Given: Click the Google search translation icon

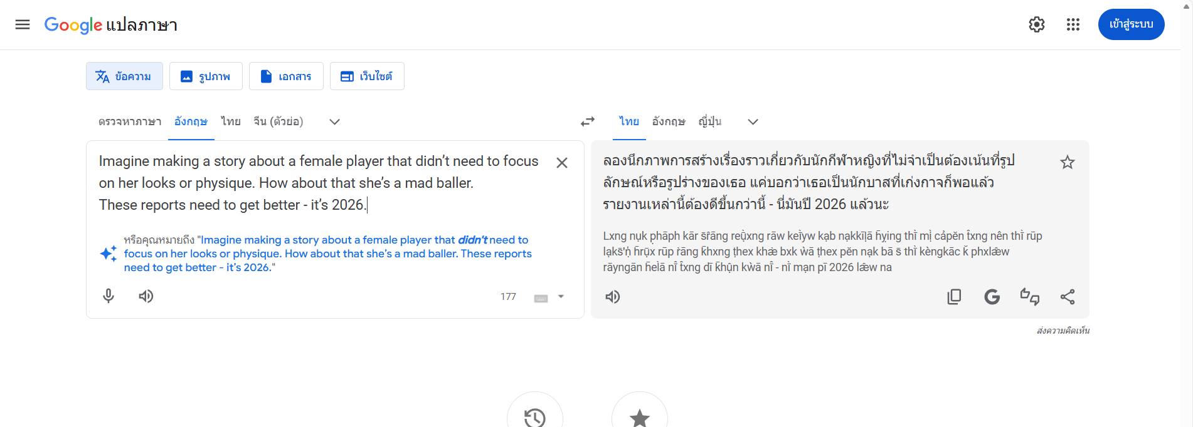Looking at the screenshot, I should (992, 297).
